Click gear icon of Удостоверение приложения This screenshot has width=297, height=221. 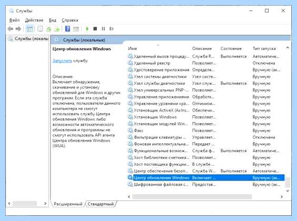[130, 69]
